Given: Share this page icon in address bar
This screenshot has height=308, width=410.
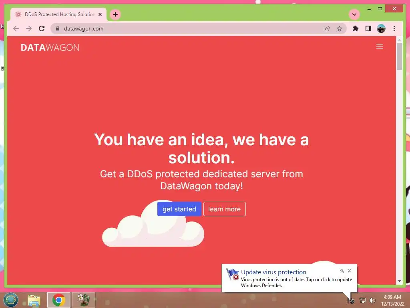Looking at the screenshot, I should tap(327, 28).
